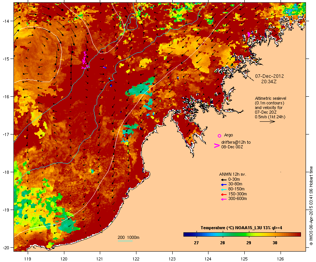
Task: Click the cyan 200m isobath legend line
Action: coord(125,241)
